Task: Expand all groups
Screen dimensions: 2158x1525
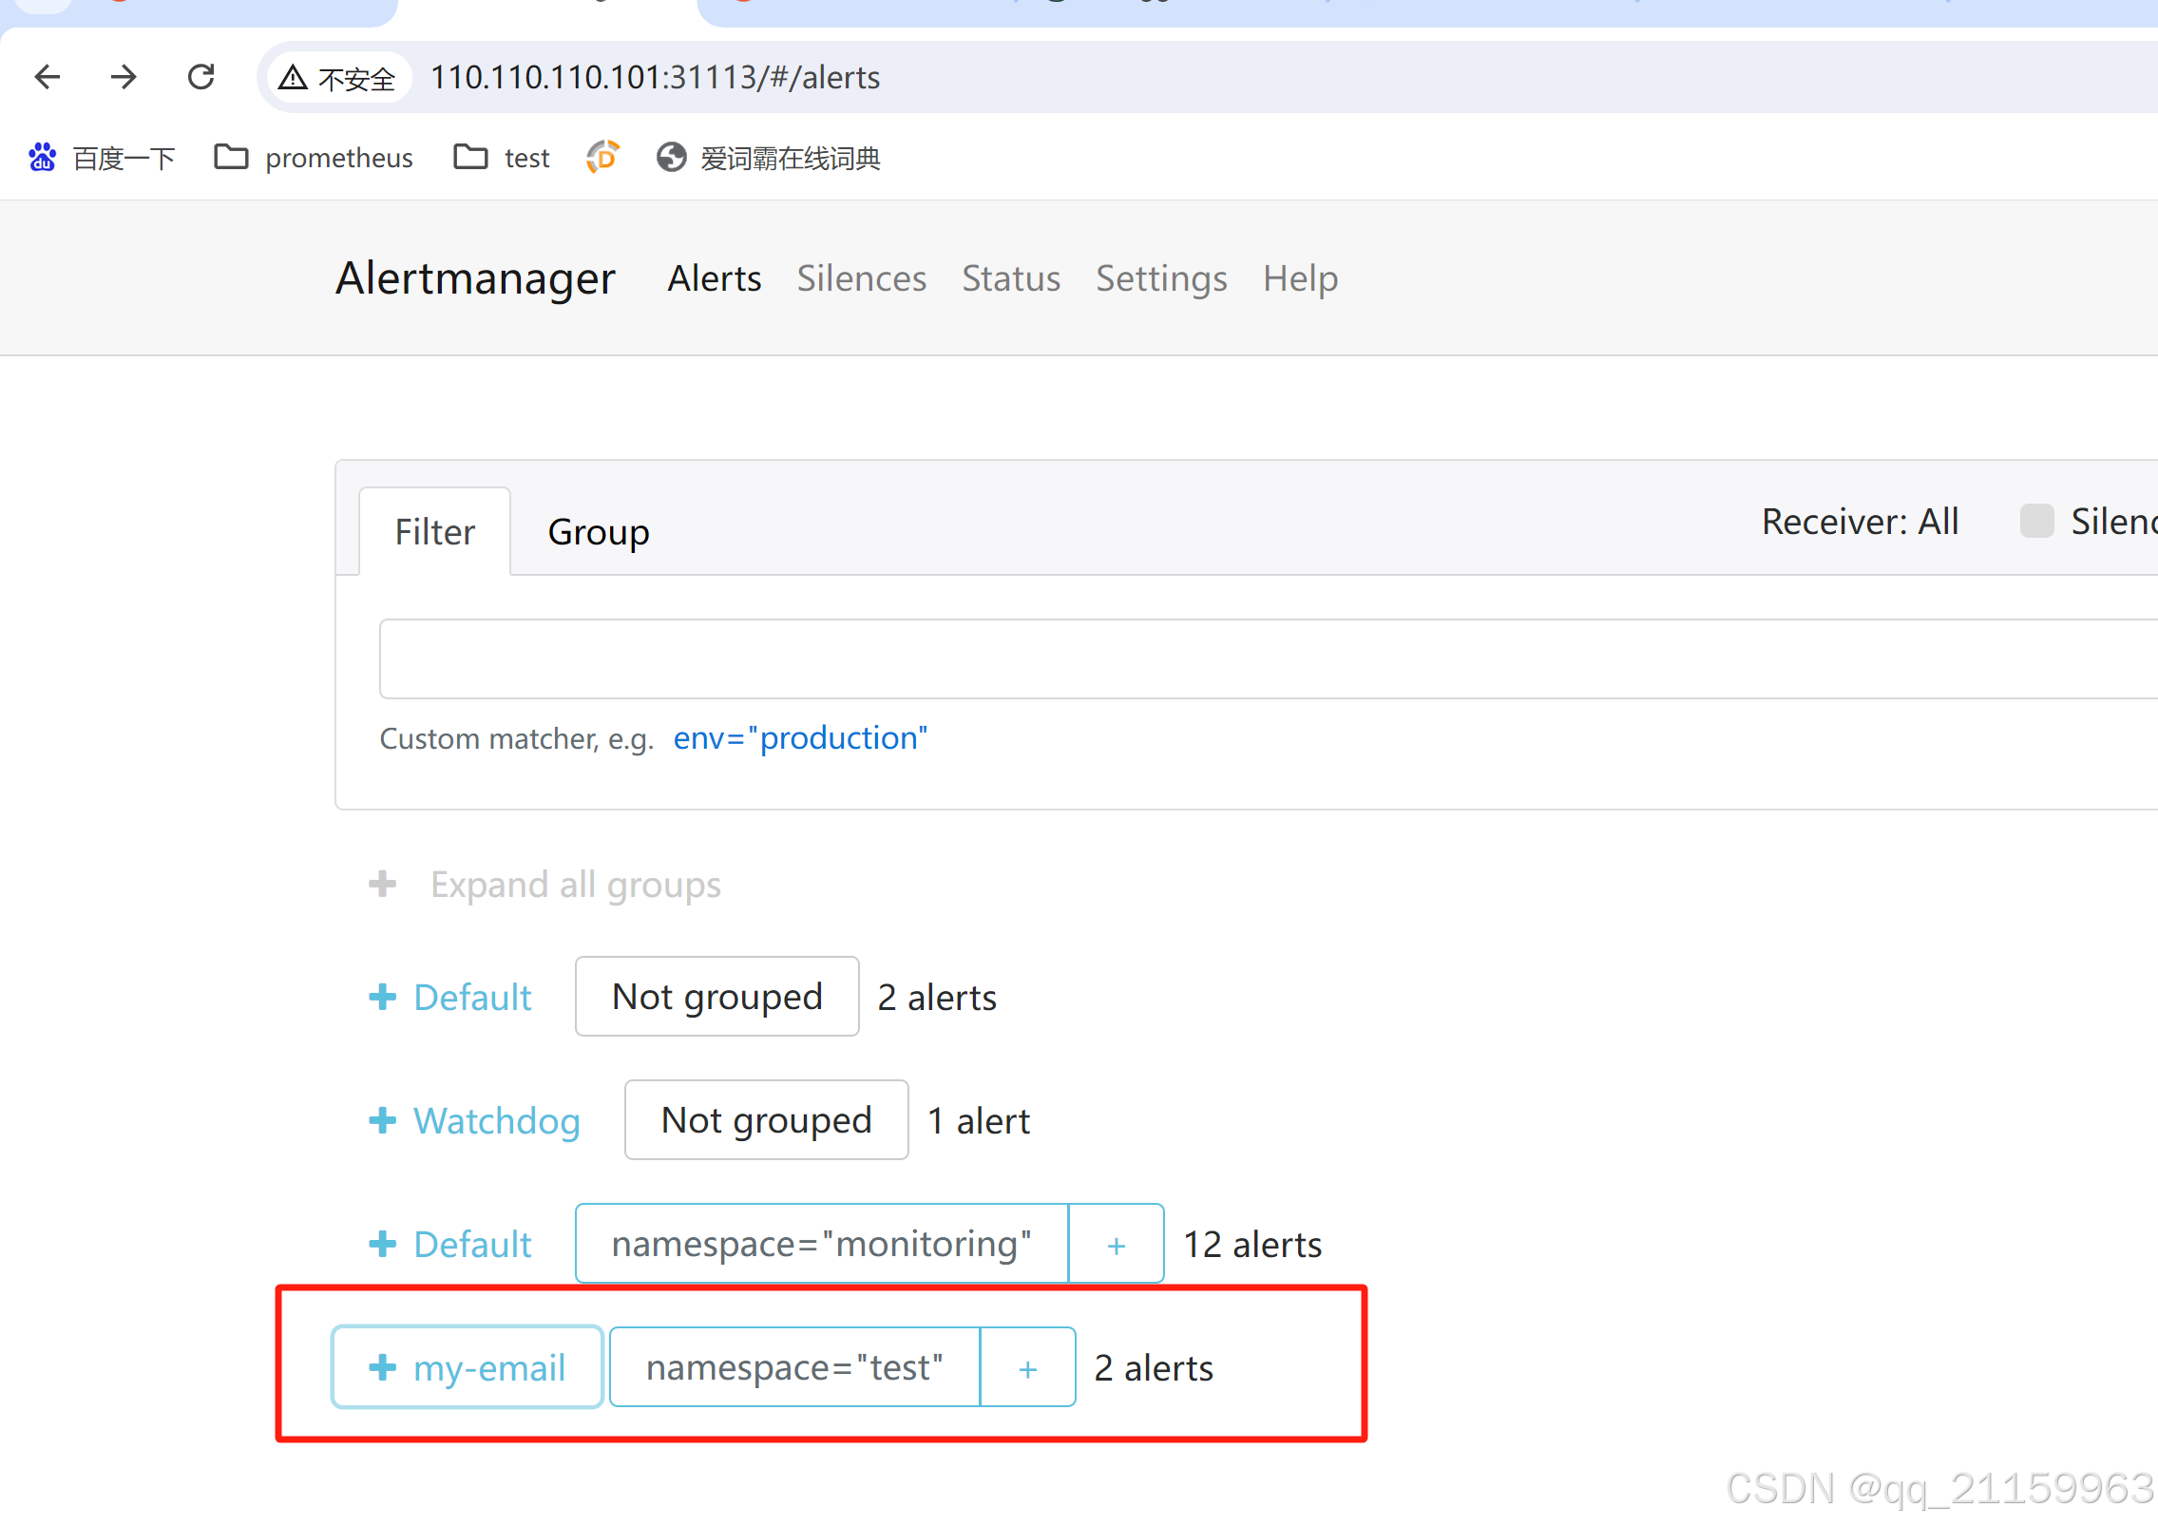Action: [545, 885]
